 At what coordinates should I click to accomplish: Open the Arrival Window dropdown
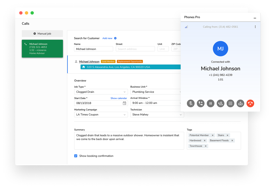click(156, 103)
